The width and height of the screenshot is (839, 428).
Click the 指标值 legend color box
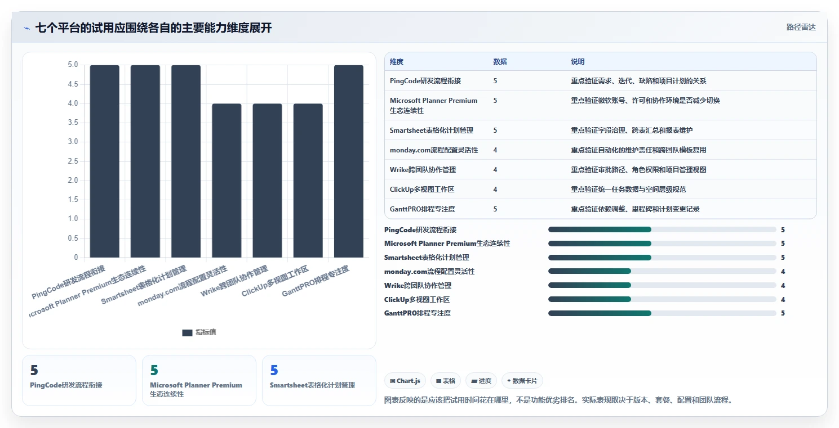[187, 332]
